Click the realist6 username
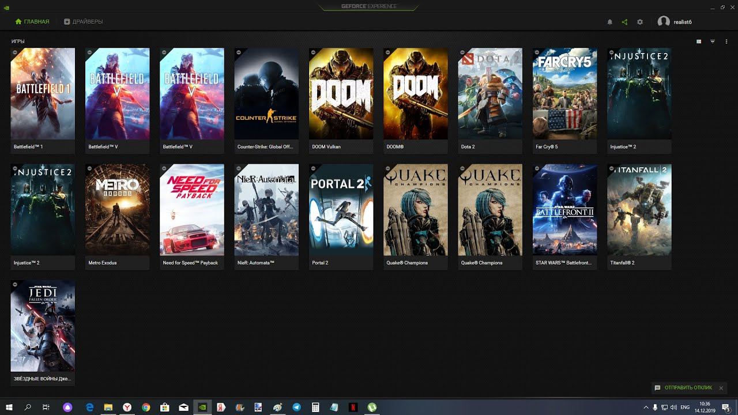The width and height of the screenshot is (738, 415). coord(683,22)
